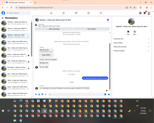The height and width of the screenshot is (123, 154).
Task: Open Lecia conversation in list
Action: (x=15, y=42)
